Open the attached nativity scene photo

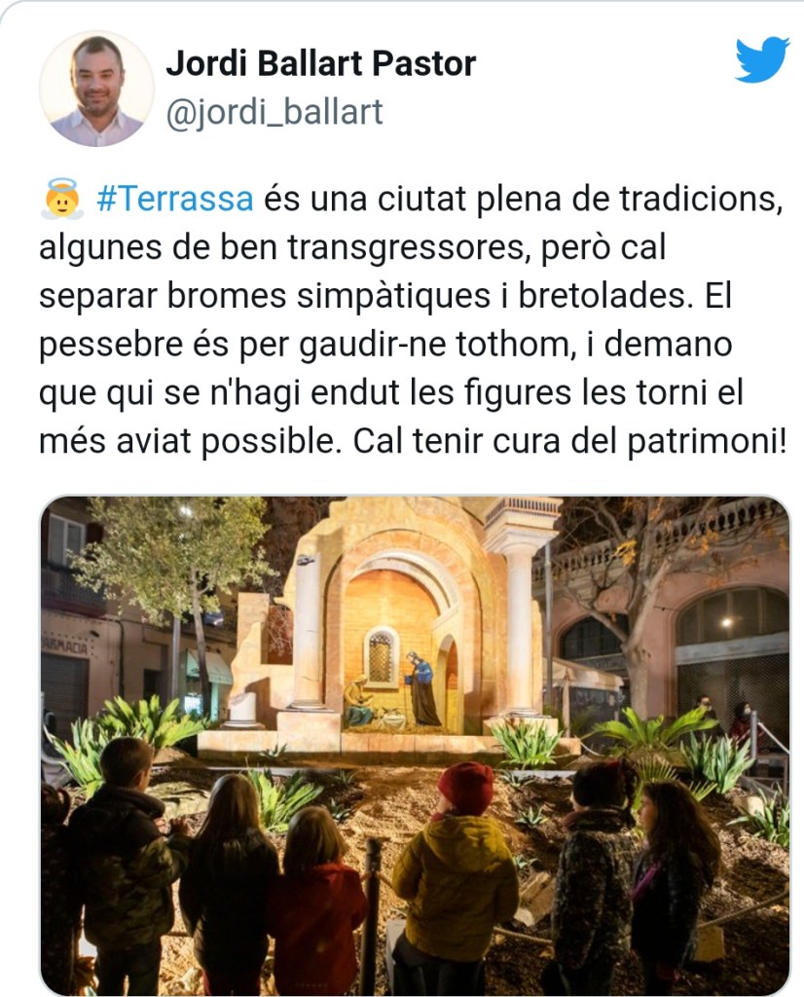[x=415, y=745]
